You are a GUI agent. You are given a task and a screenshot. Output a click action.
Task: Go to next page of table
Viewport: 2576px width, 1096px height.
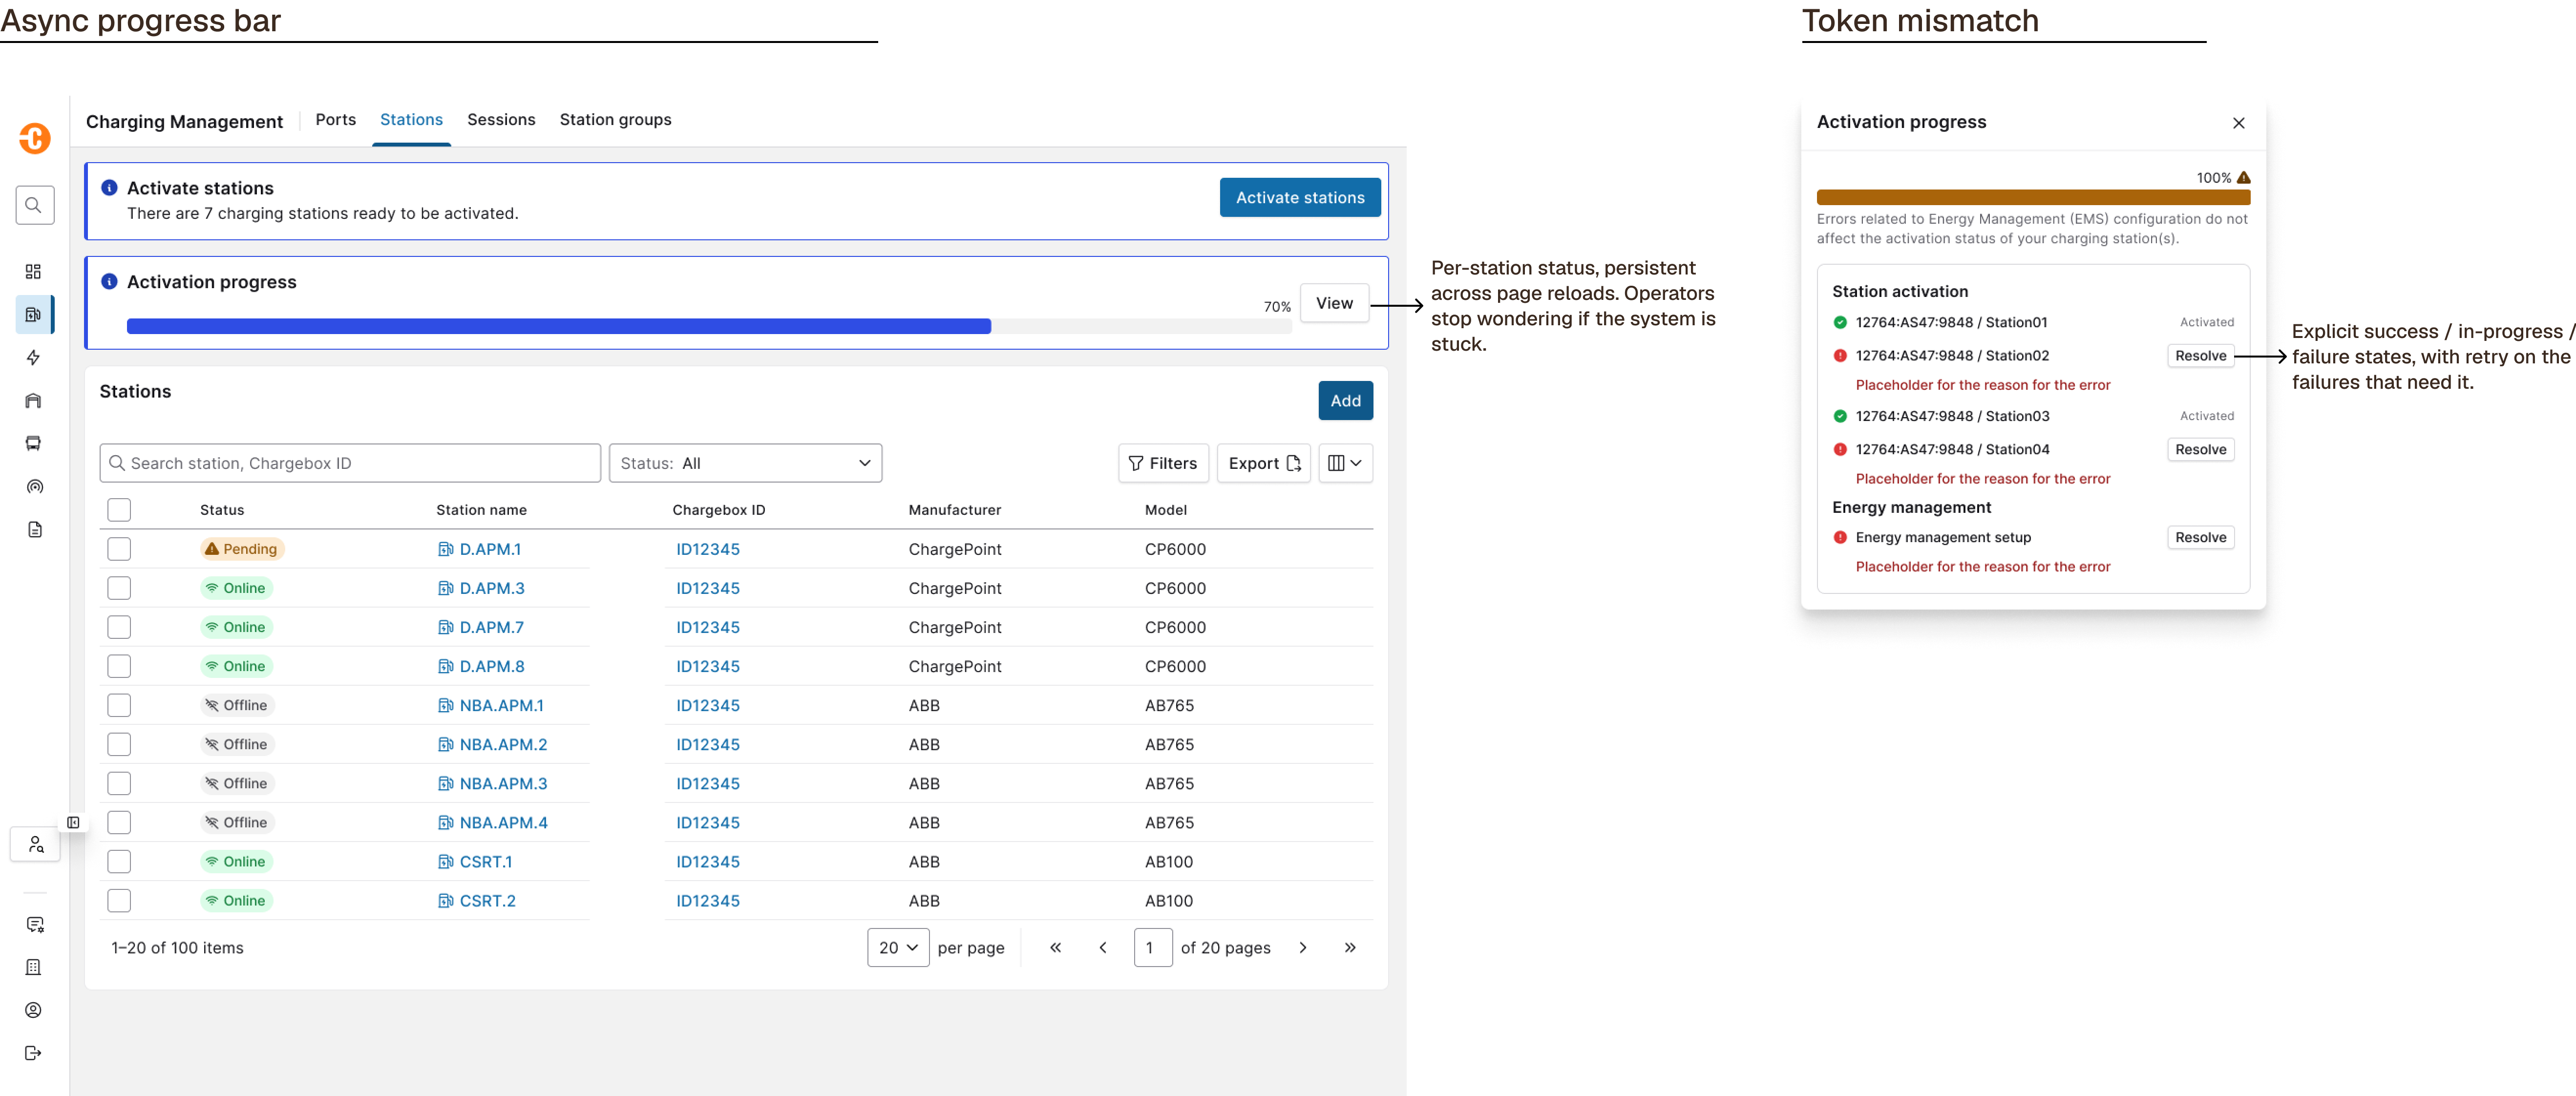[x=1303, y=948]
